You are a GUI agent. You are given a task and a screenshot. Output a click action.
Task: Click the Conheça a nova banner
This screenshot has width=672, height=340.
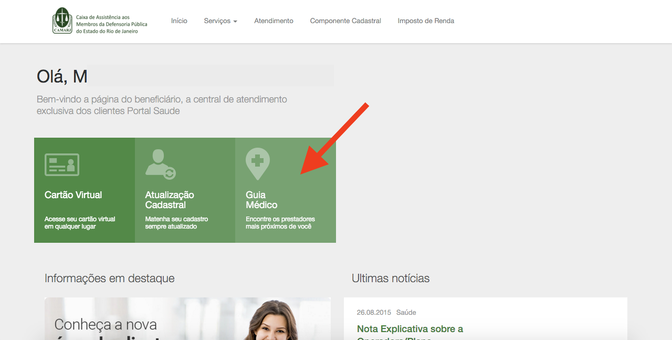point(187,318)
